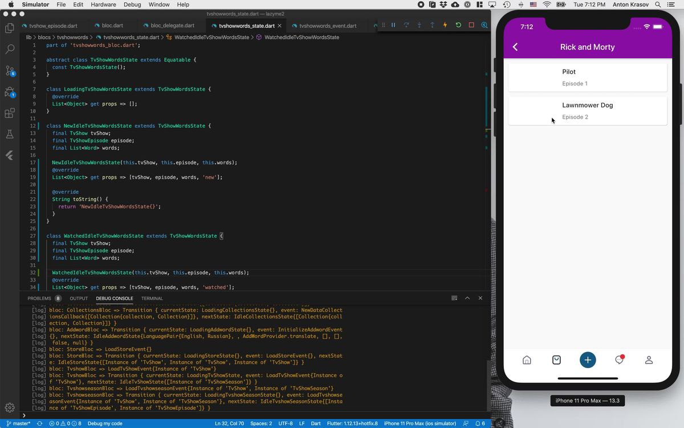The width and height of the screenshot is (684, 428).
Task: Pause the debugger from debug toolbar
Action: click(393, 25)
